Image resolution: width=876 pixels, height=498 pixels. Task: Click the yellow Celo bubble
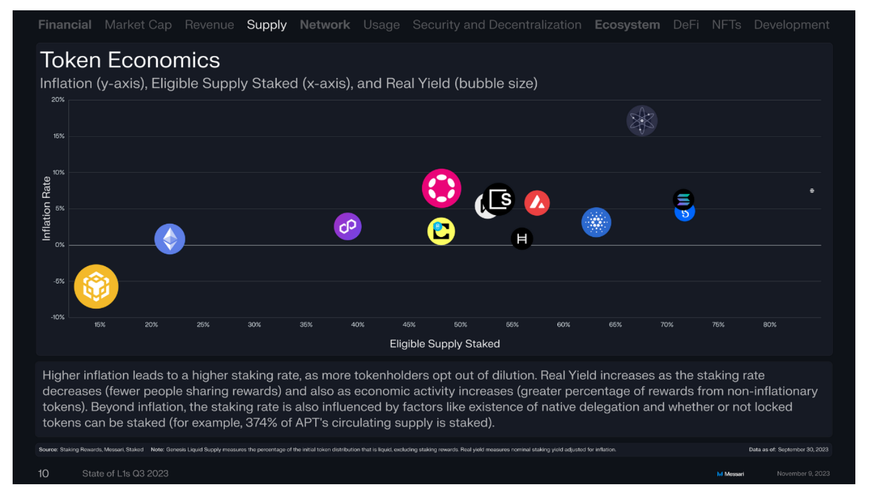441,231
